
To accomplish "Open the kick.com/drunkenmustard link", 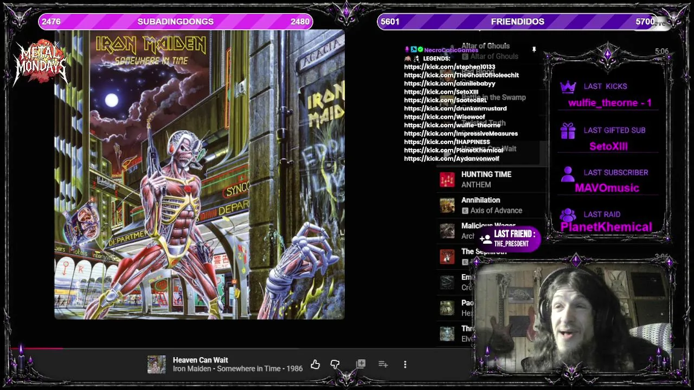I will [x=455, y=108].
